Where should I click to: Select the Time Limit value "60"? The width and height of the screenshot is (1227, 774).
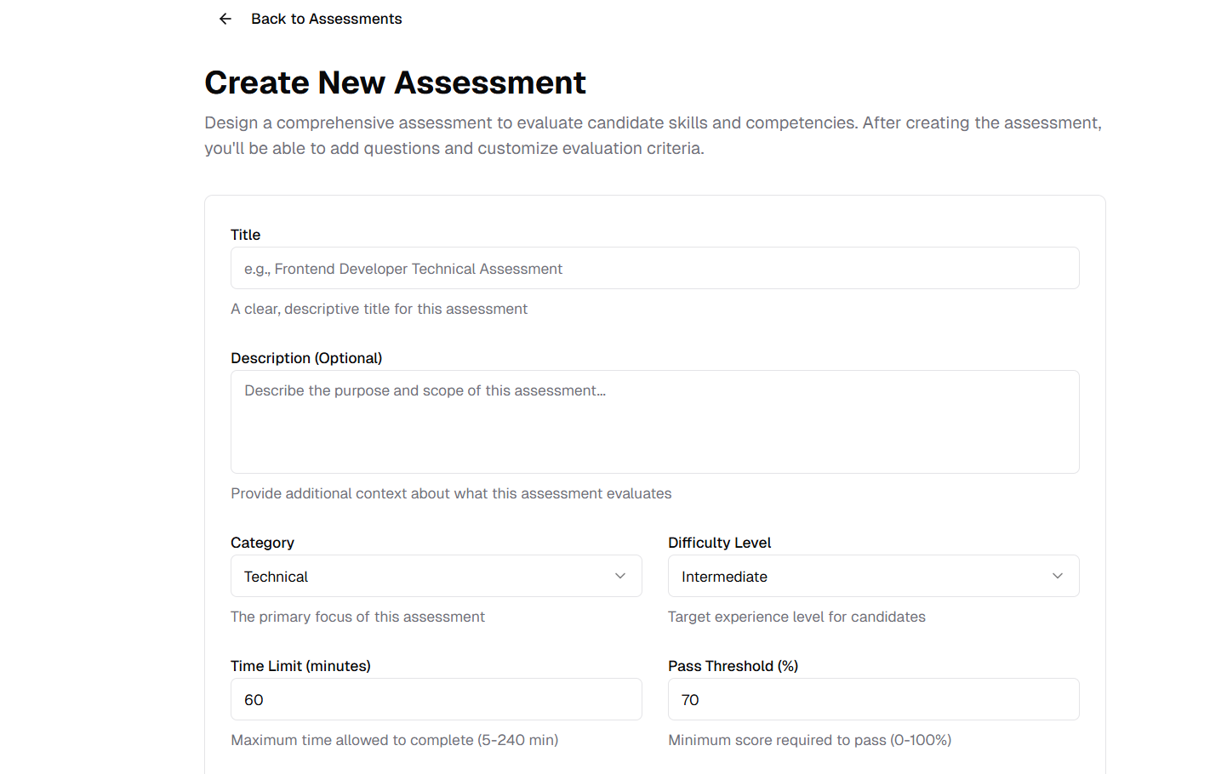437,699
